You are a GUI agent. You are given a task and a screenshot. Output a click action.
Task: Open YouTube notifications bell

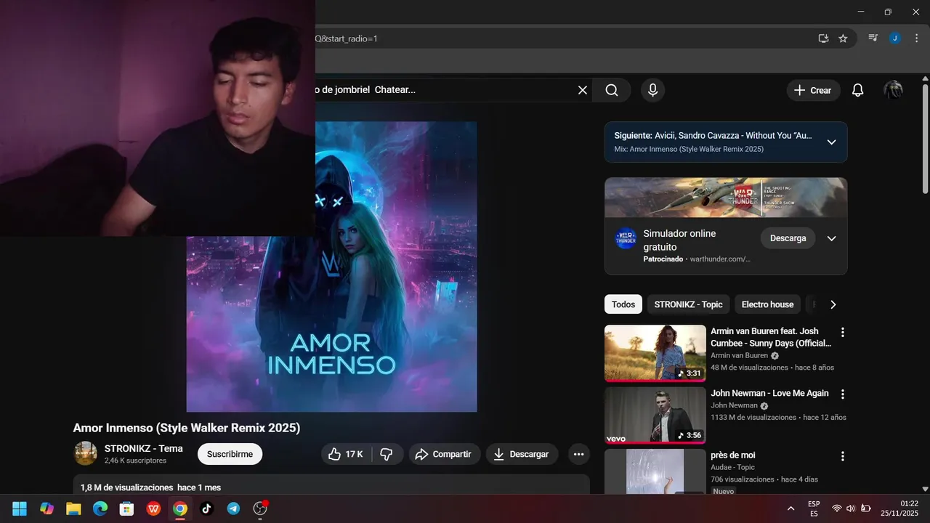(x=857, y=90)
